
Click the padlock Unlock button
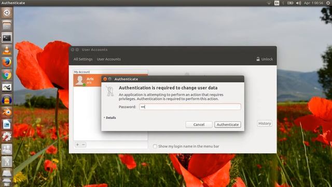point(265,59)
